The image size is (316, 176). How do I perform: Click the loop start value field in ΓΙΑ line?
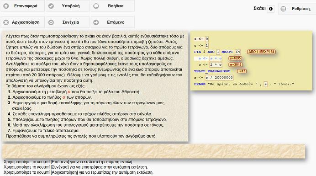point(218,52)
